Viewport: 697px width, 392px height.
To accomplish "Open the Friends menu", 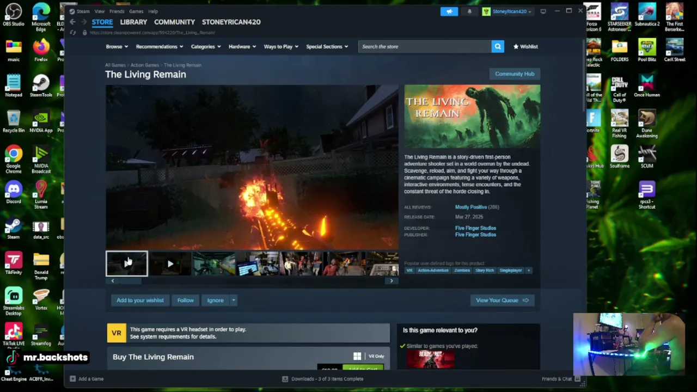I will click(x=117, y=11).
